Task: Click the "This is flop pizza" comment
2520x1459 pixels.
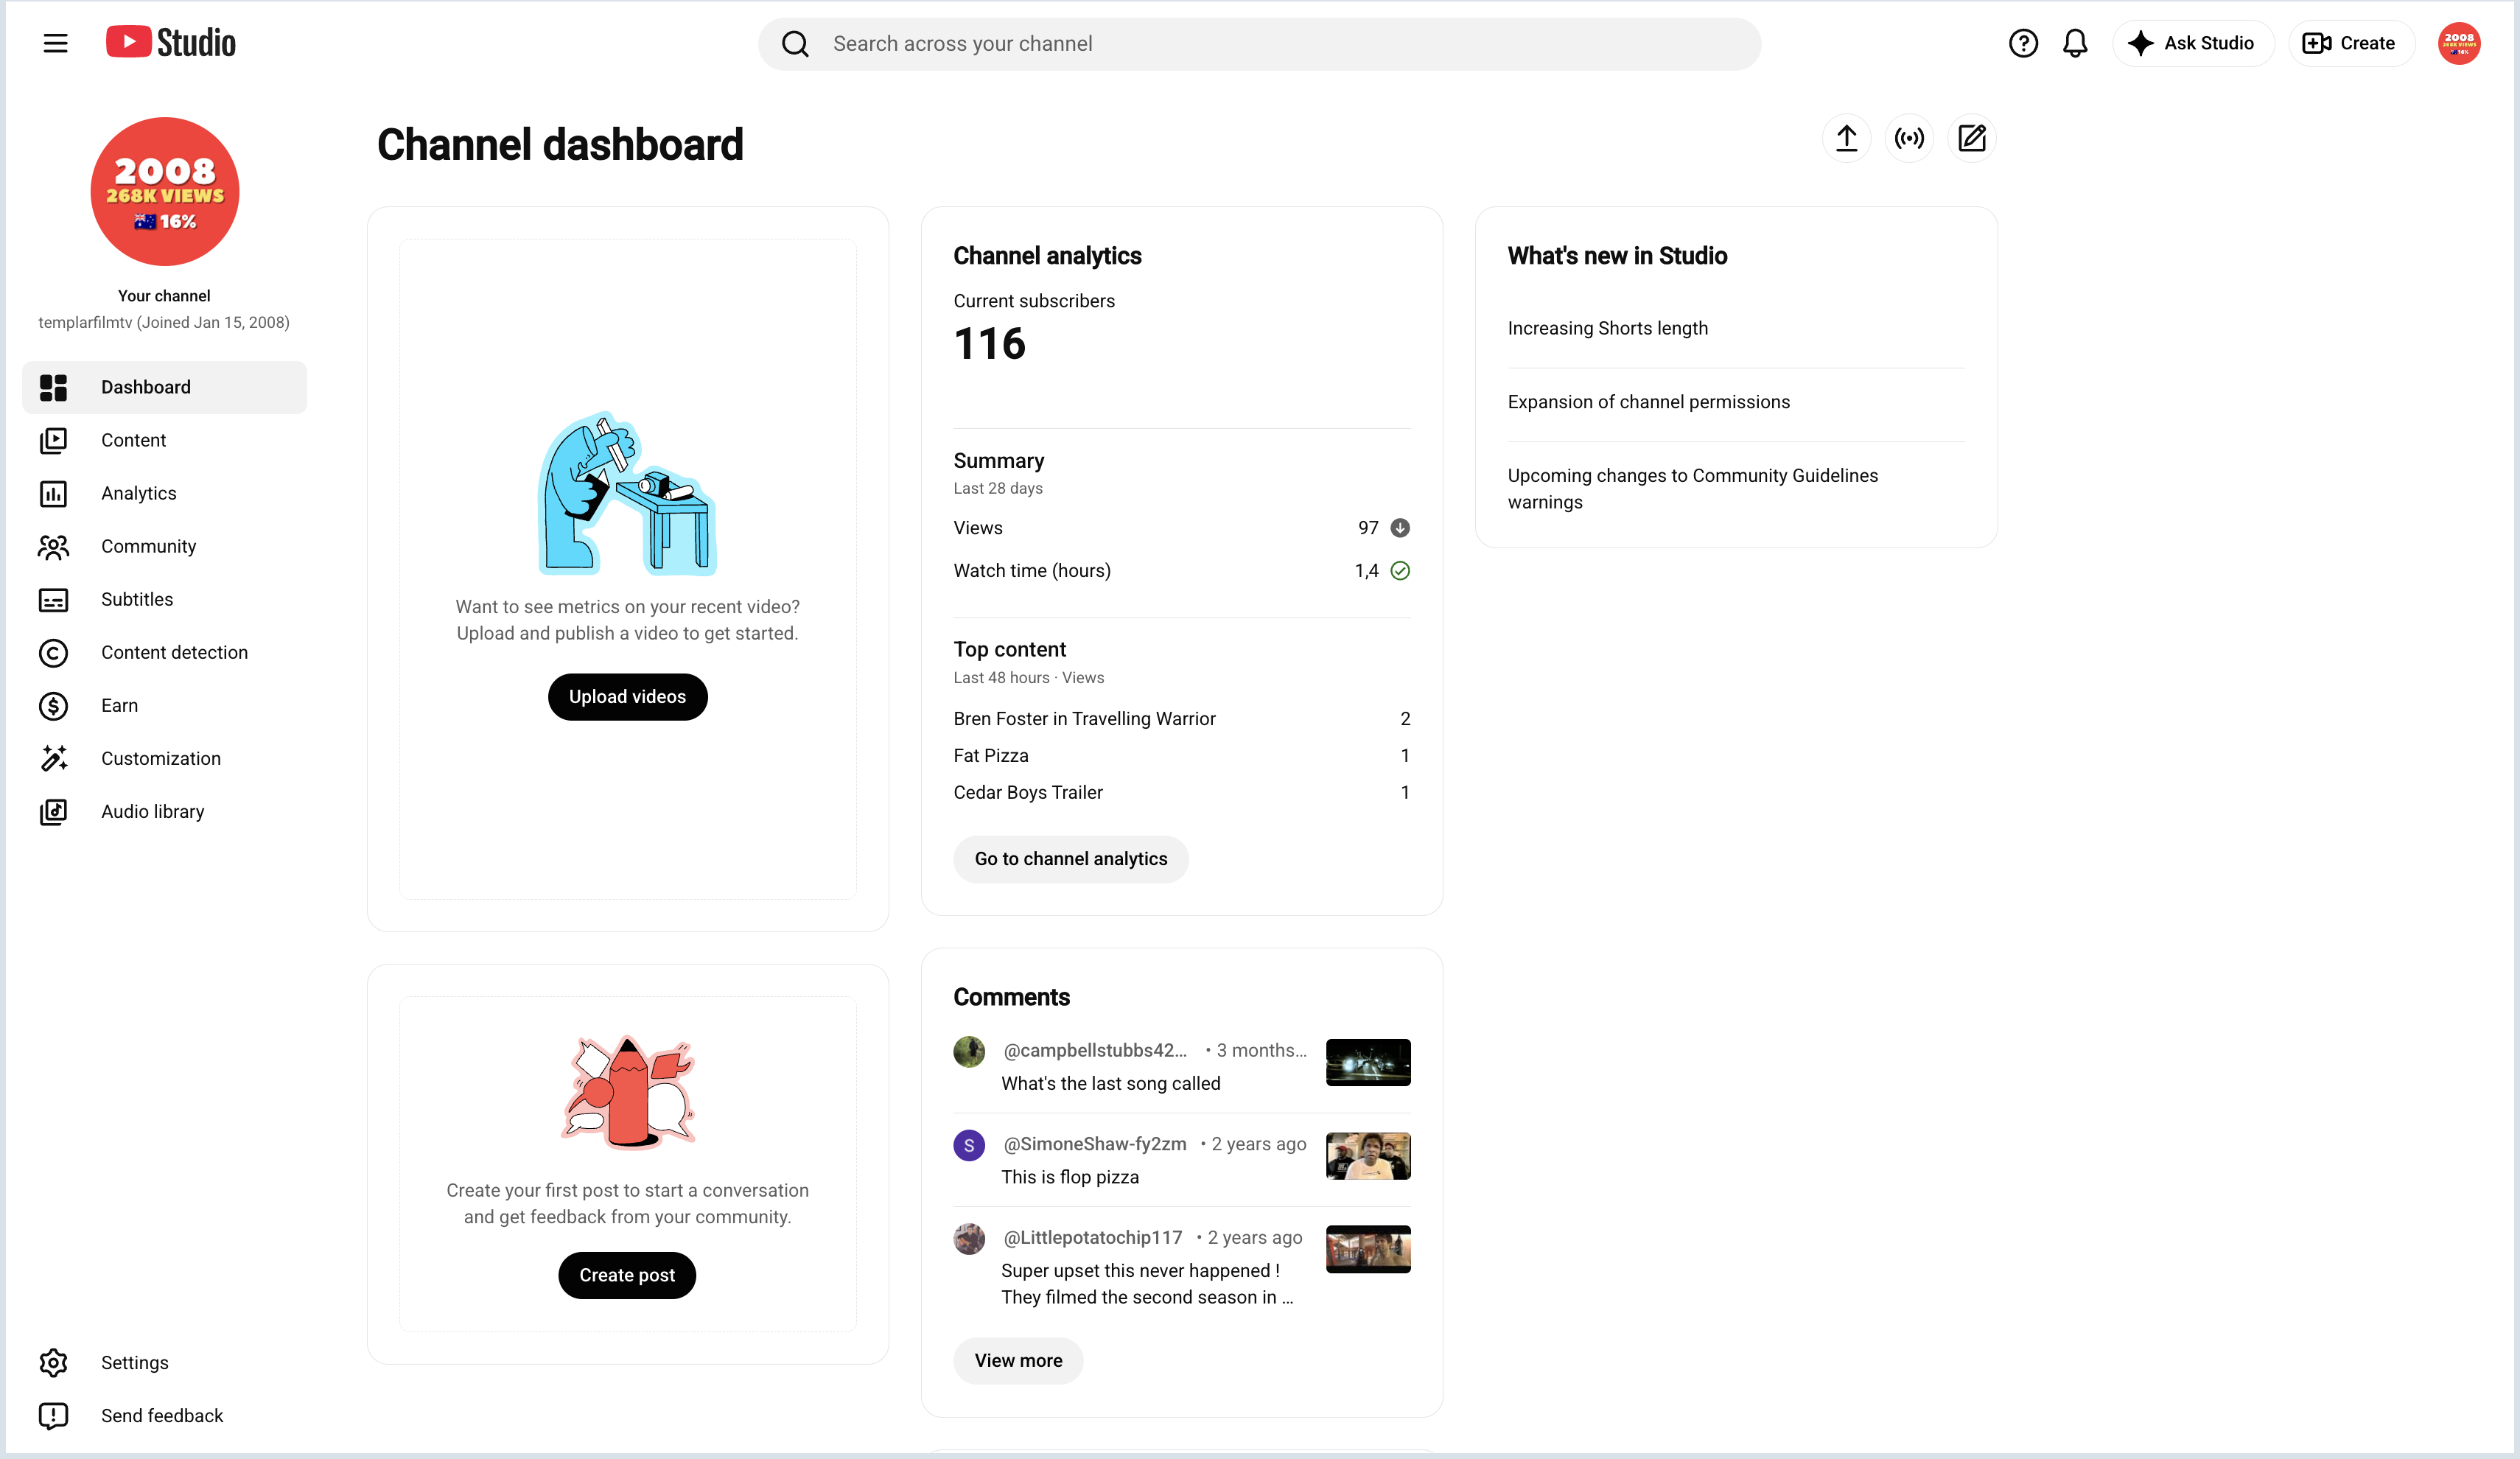Action: click(x=1070, y=1177)
